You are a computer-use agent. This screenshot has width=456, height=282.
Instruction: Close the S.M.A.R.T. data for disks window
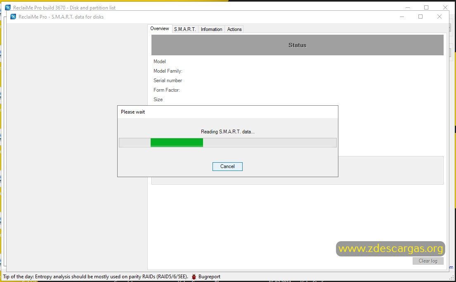pos(439,17)
